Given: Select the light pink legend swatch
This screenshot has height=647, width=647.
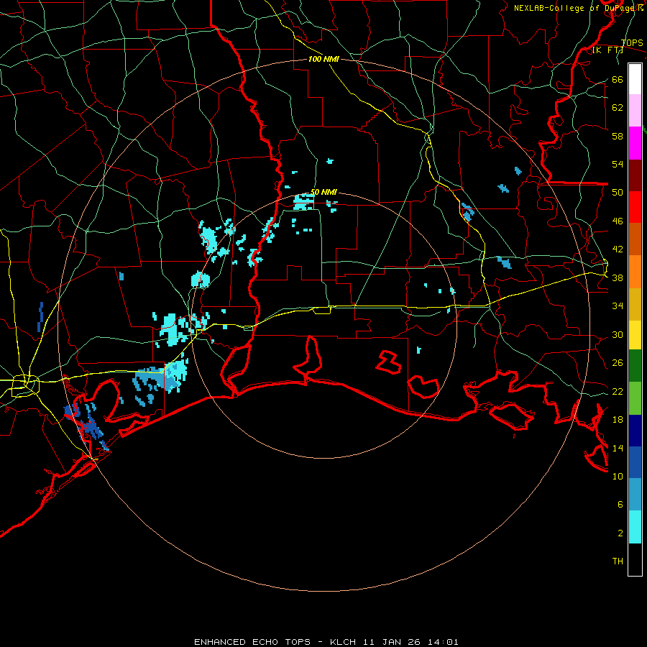Looking at the screenshot, I should point(635,111).
